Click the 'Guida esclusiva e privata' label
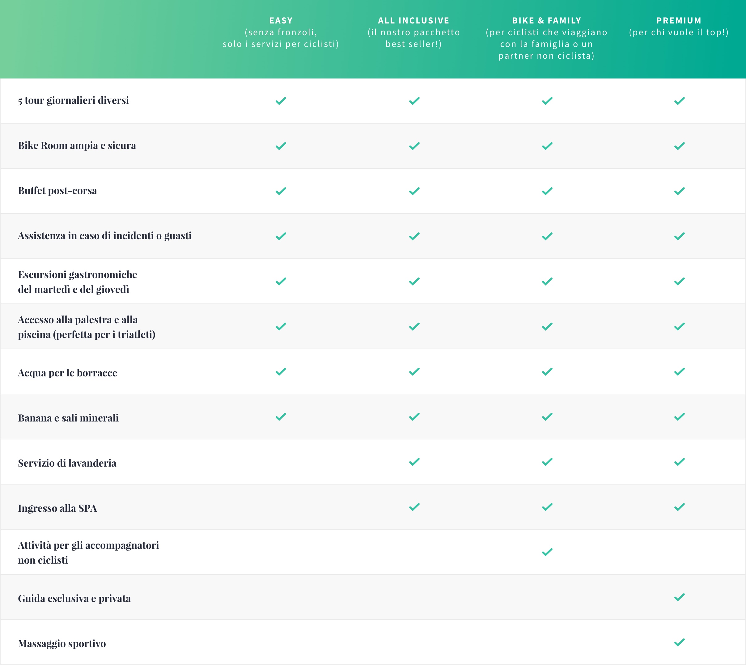This screenshot has width=746, height=665. click(74, 599)
